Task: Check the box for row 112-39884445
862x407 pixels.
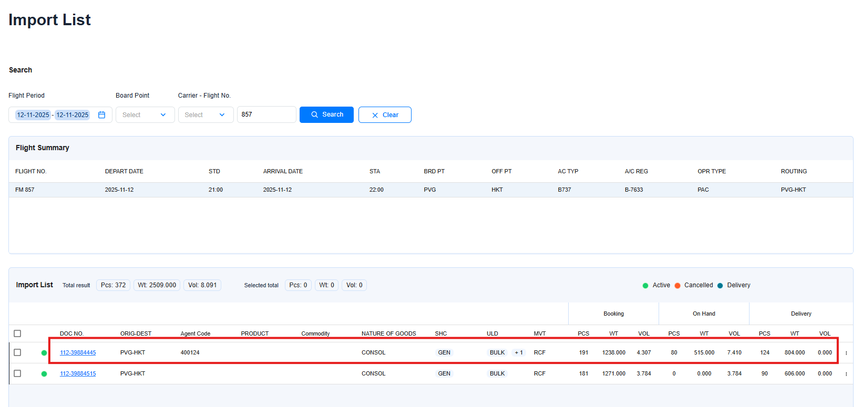Action: pyautogui.click(x=17, y=352)
